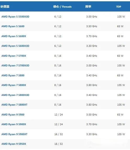
Task: Open AMD Ryzen 5 5600X3D details
Action: tap(15, 46)
